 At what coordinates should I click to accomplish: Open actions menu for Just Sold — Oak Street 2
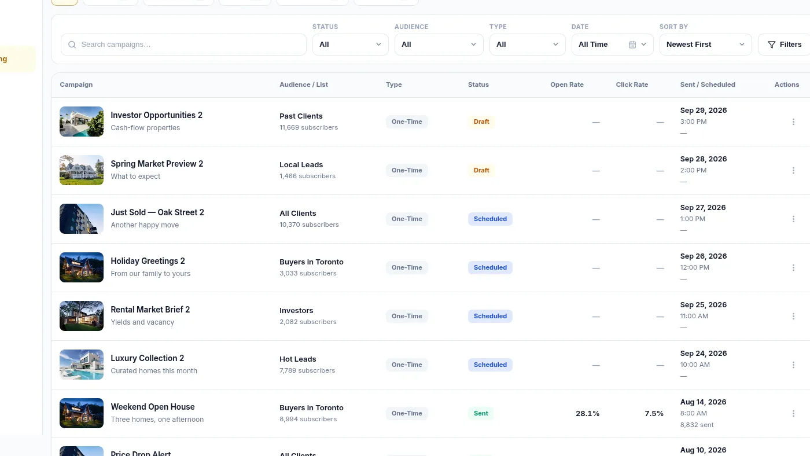793,219
